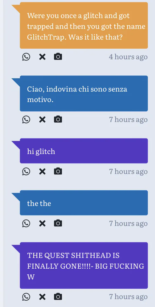Post 'Ciao, indovina' message to X
The width and height of the screenshot is (155, 307).
point(42,119)
